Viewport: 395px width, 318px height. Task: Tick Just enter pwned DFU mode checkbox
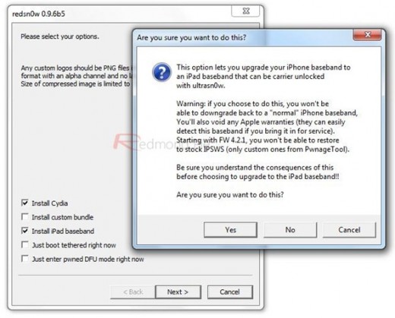(x=25, y=259)
